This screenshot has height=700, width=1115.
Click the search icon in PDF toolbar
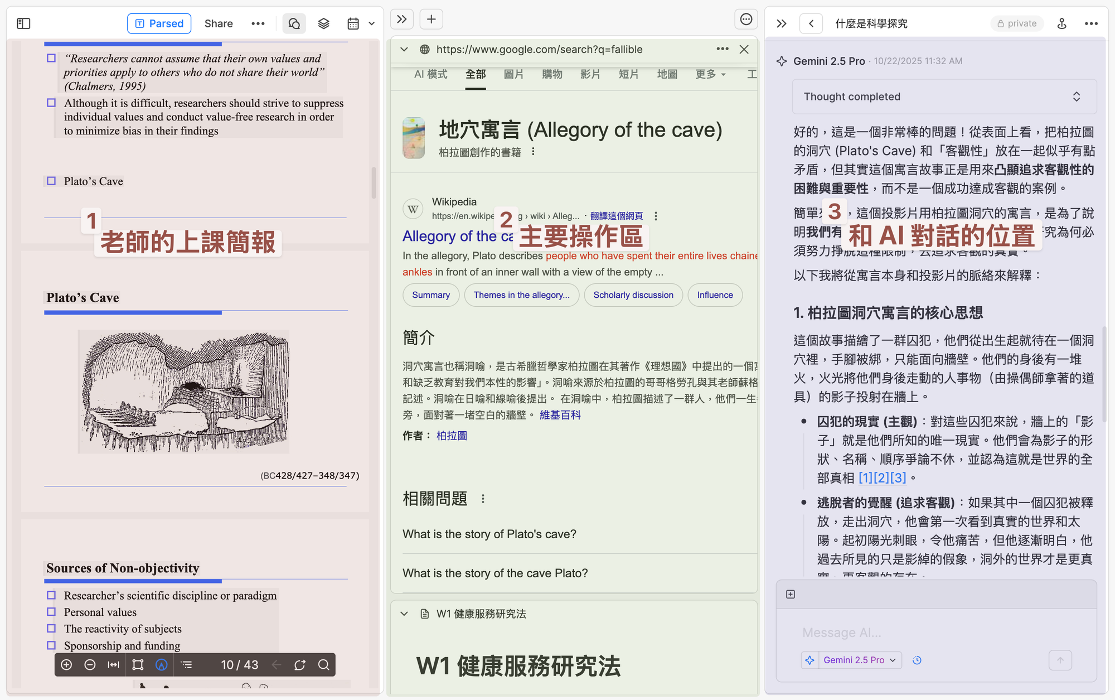point(324,665)
